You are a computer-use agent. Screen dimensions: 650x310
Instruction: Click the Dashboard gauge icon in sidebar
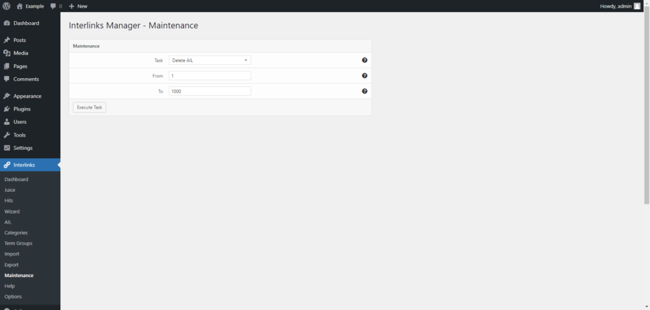(6, 24)
